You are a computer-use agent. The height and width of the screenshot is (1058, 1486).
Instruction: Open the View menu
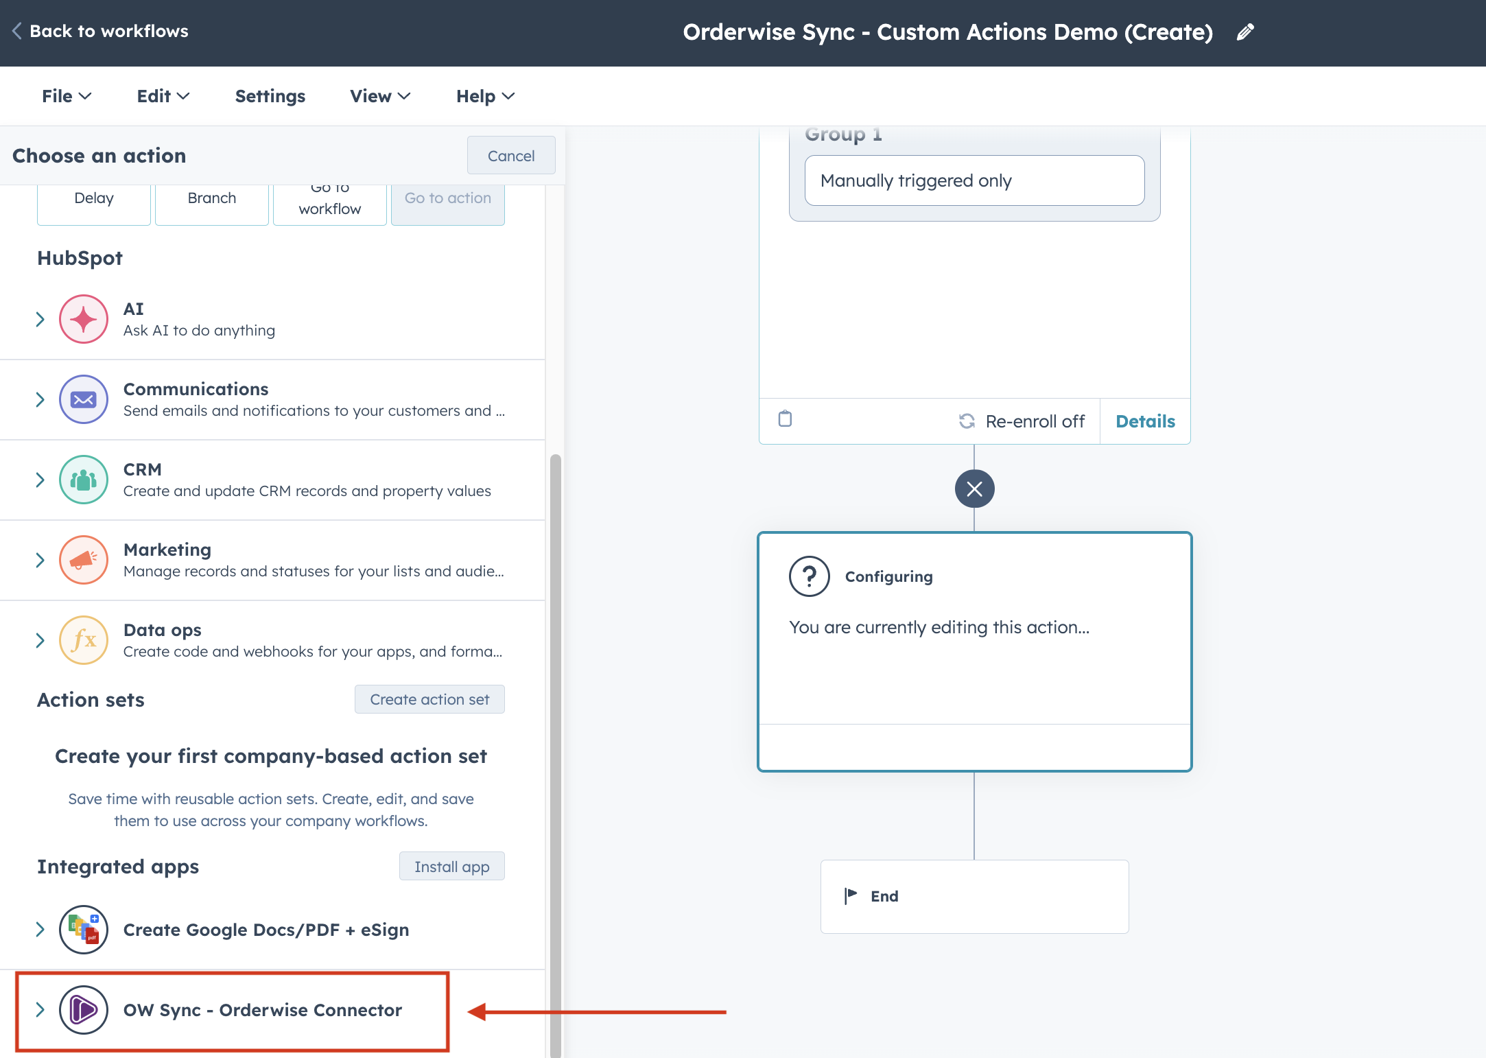(x=380, y=96)
